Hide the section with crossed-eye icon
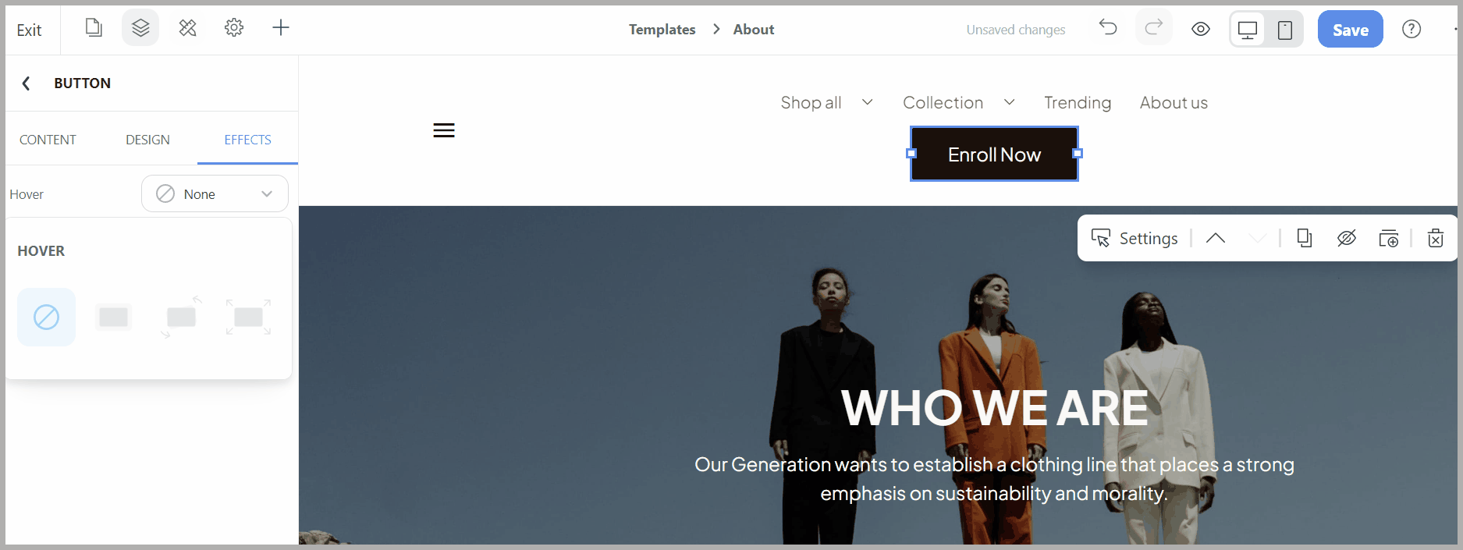Viewport: 1463px width, 550px height. (1347, 238)
